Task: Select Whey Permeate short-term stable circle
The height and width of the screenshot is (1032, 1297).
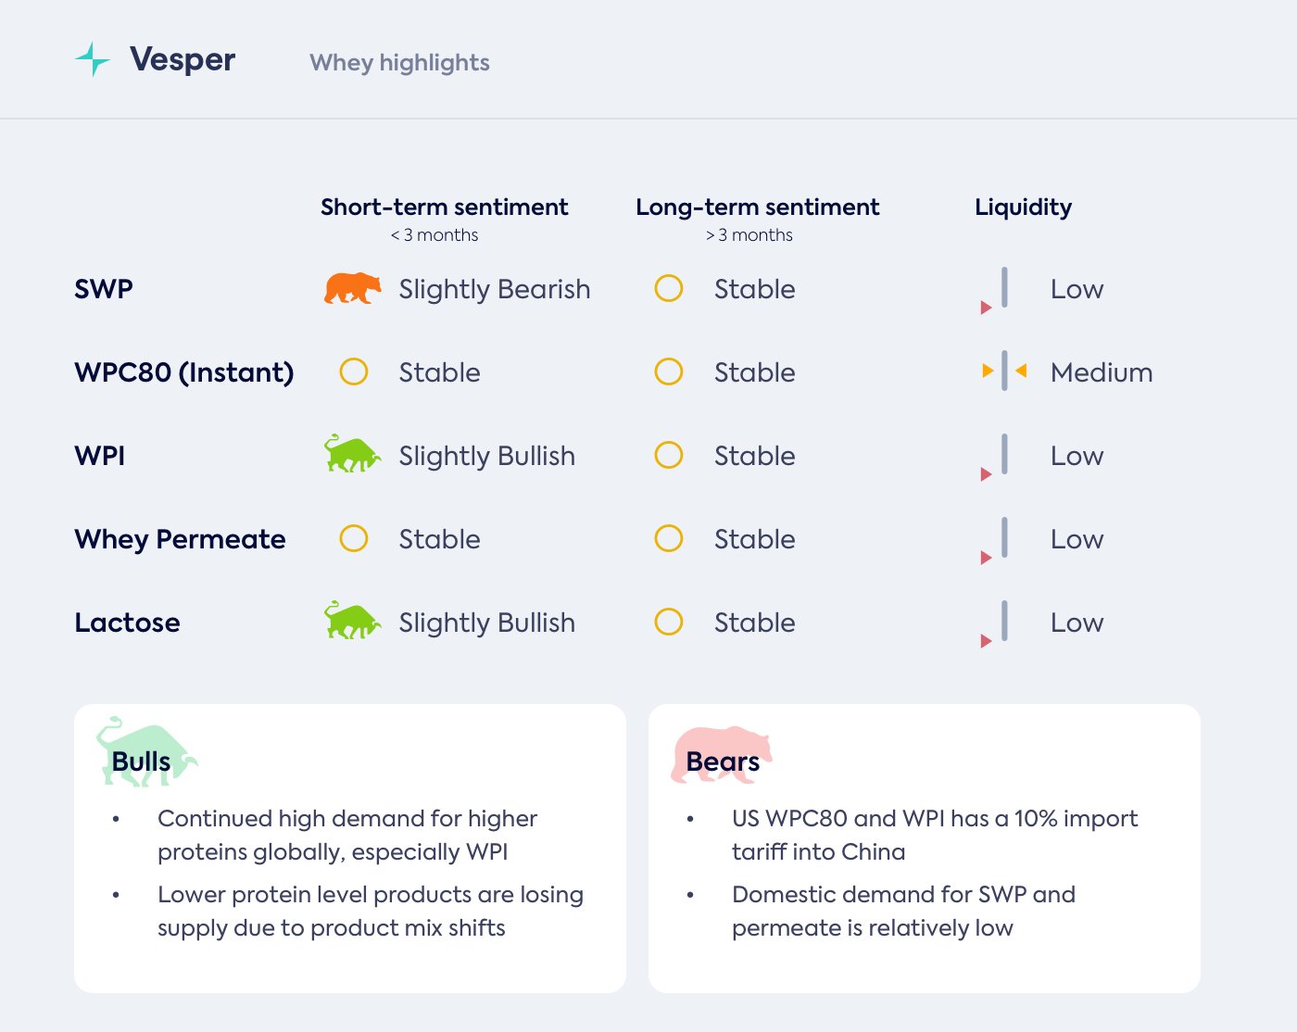Action: coord(354,538)
